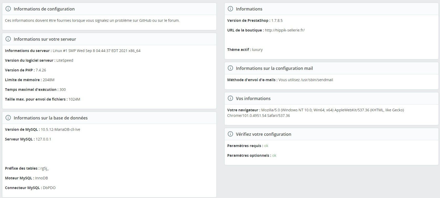This screenshot has height=198, width=440.
Task: Click the Informations sur la base de données heading
Action: click(x=51, y=118)
